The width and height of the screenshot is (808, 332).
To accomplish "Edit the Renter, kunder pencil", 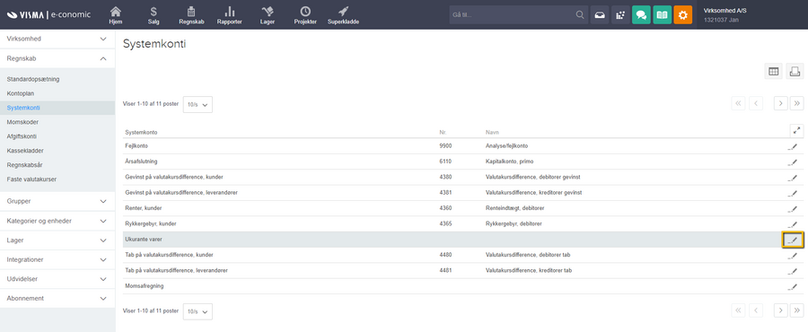I will (x=793, y=209).
